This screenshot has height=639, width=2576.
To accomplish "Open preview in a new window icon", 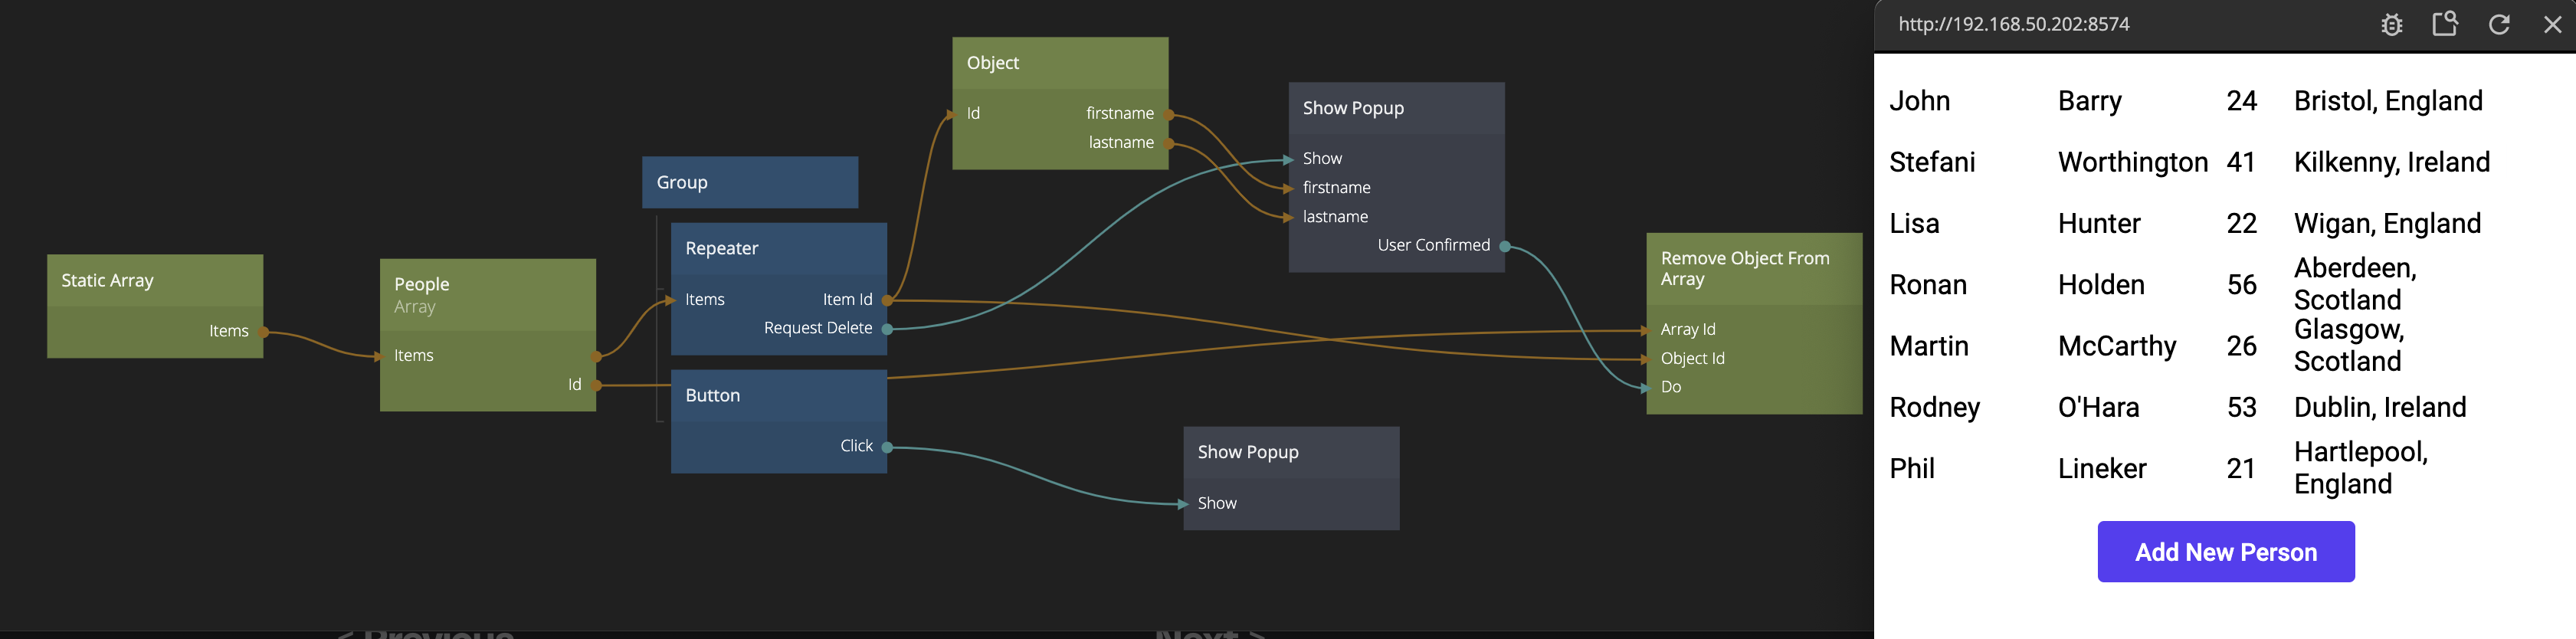I will (x=2444, y=24).
